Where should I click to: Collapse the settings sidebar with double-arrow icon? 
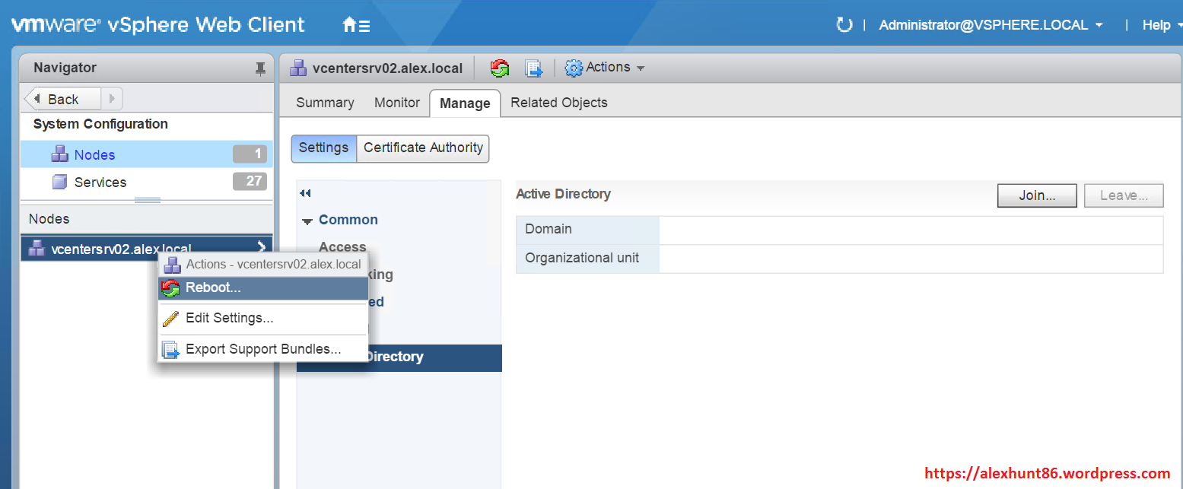click(x=306, y=194)
